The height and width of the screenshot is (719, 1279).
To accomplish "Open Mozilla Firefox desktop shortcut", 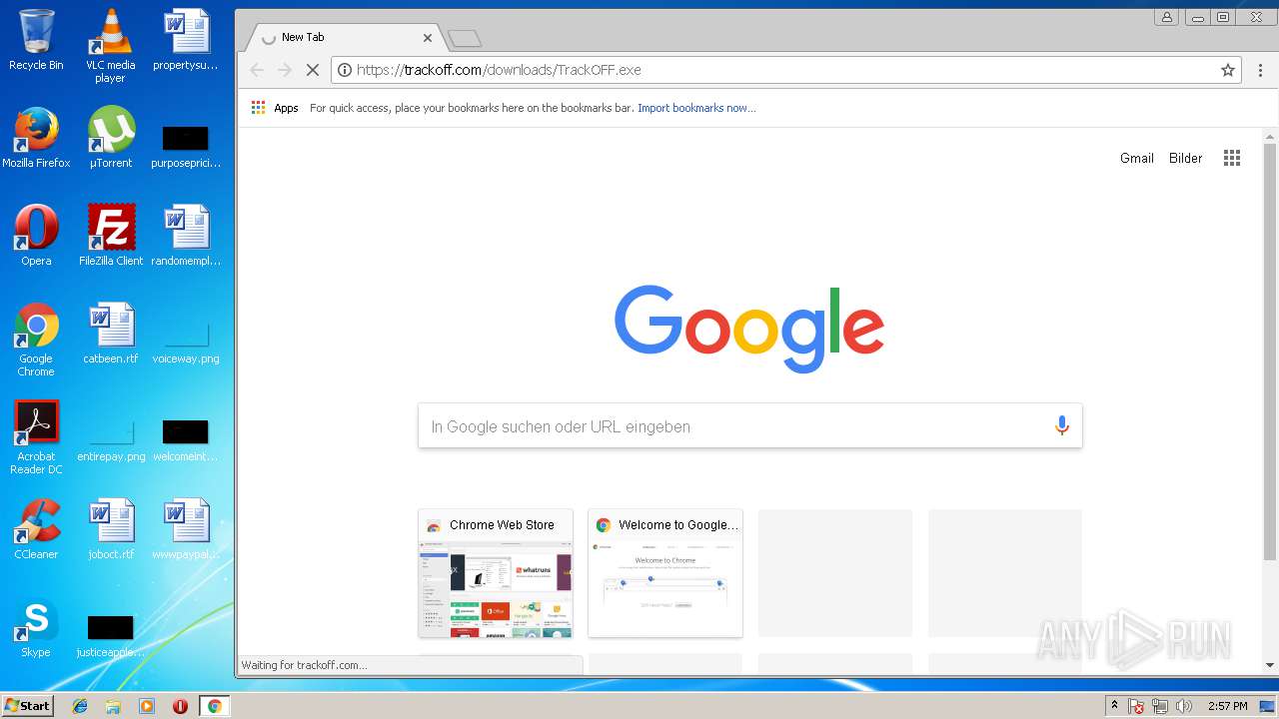I will [x=36, y=138].
